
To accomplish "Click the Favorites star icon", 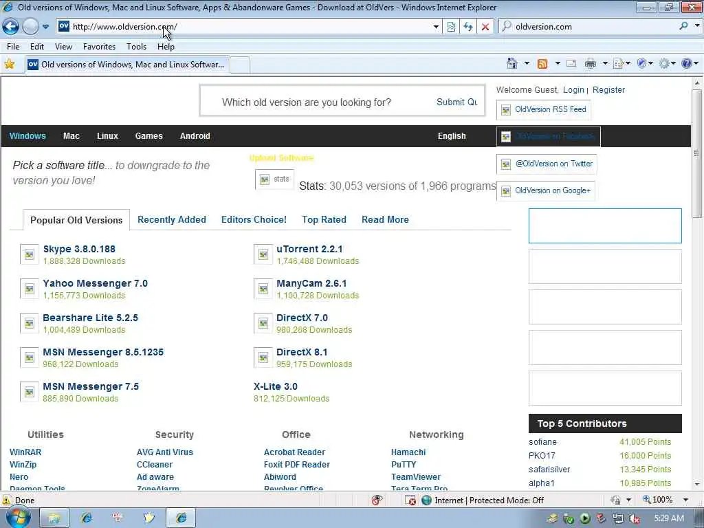I will [x=10, y=64].
